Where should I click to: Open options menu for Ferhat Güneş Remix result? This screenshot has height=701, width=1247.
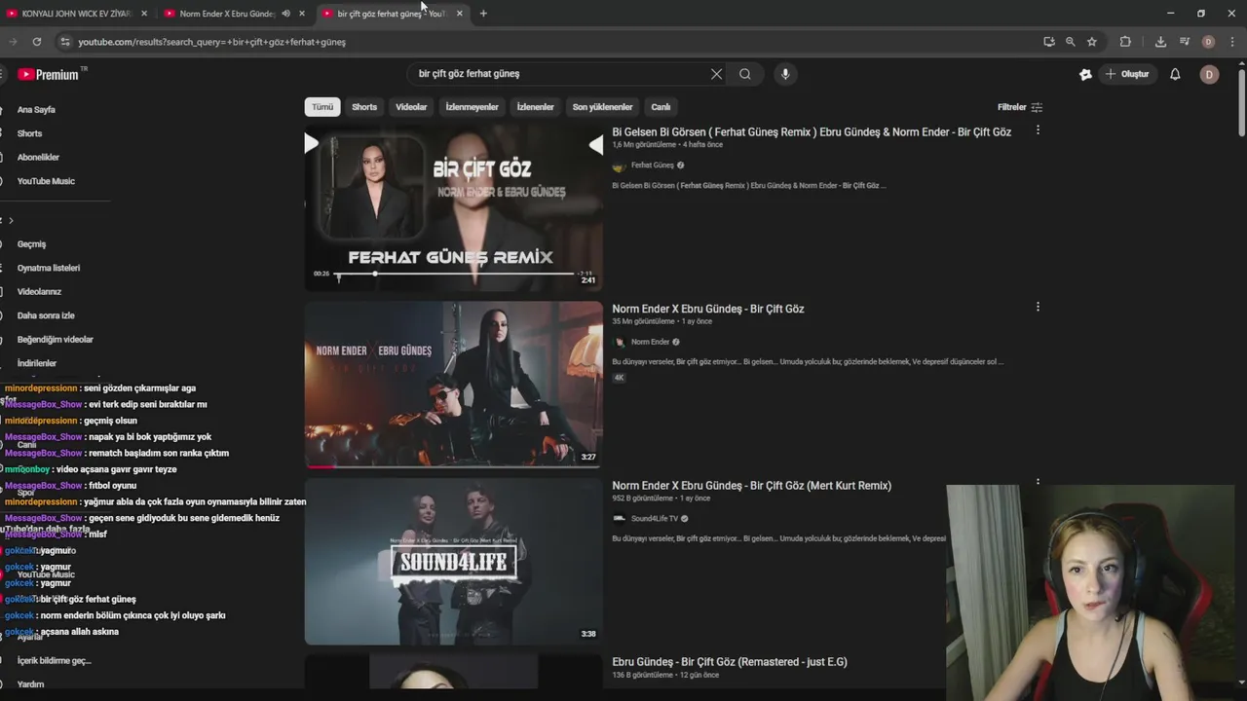tap(1038, 130)
